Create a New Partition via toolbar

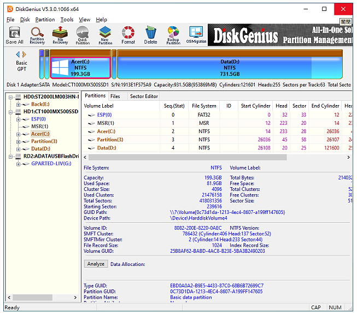click(x=105, y=35)
